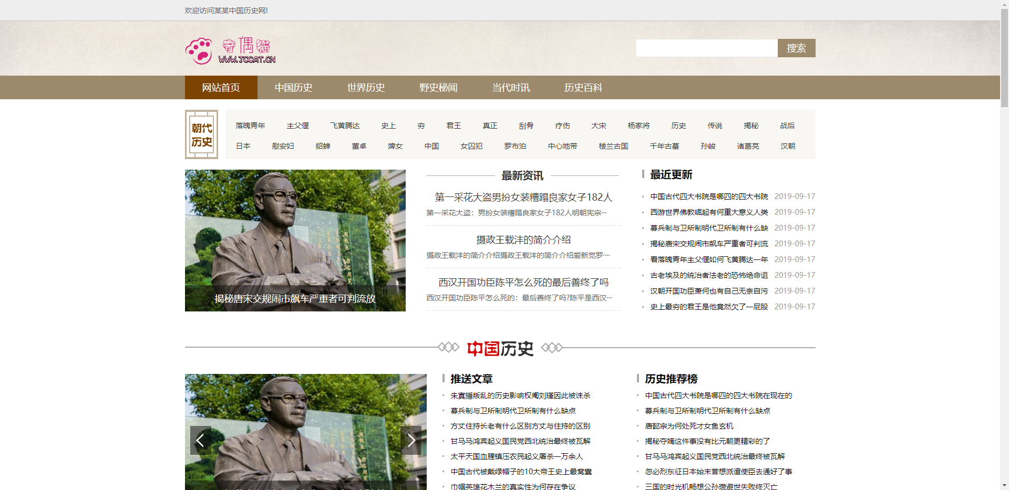Screen dimensions: 1009x490
Task: Select the 女囚犯 tag
Action: pos(472,146)
